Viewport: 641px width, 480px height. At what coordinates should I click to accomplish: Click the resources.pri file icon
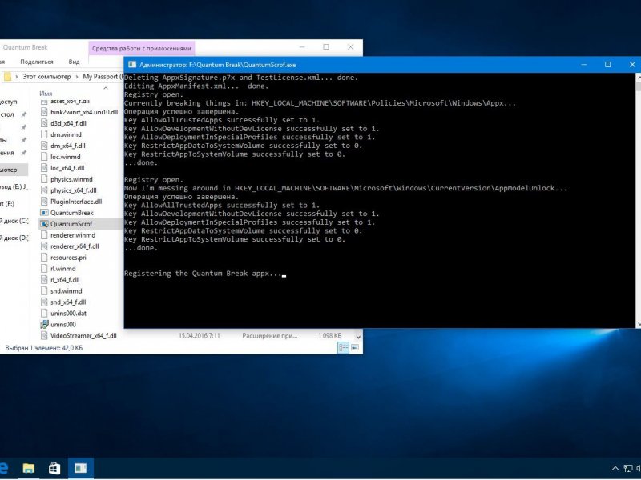[44, 257]
